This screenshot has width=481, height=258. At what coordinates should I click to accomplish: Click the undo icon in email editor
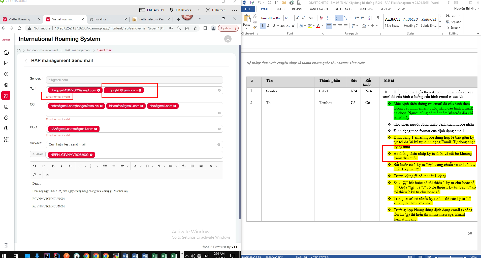(35, 166)
